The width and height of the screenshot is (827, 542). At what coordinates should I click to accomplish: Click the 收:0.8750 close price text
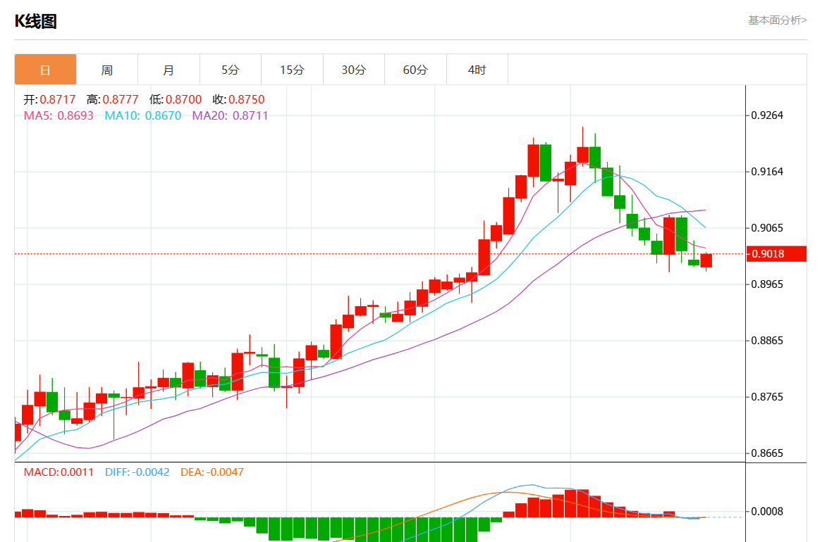238,99
